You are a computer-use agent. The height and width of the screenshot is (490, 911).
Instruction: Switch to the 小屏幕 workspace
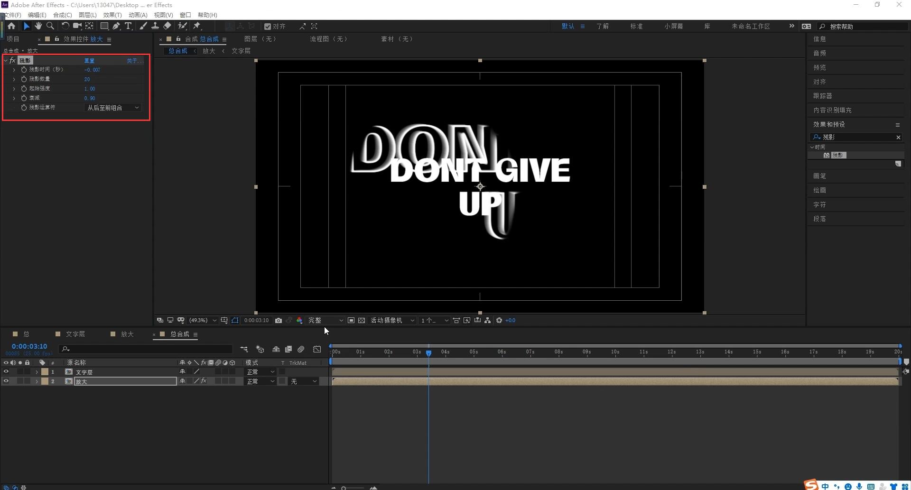tap(674, 27)
